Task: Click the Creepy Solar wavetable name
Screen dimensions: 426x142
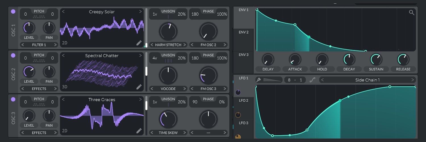Action: 102,12
